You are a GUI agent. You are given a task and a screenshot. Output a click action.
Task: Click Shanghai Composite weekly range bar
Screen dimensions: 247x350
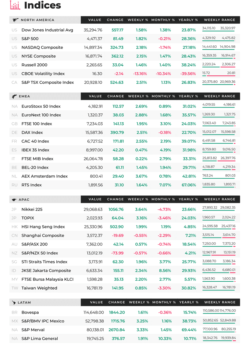(x=219, y=238)
